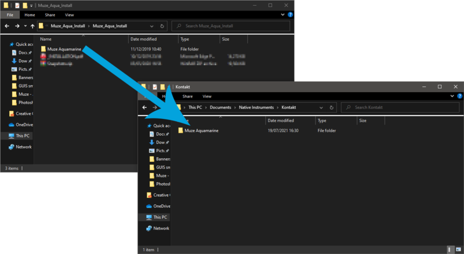
Task: Click This PC breadcrumb in Kontakt window
Action: [195, 107]
